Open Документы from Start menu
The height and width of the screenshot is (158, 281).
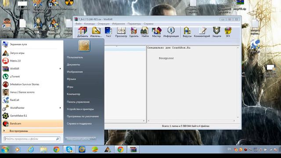tap(73, 65)
